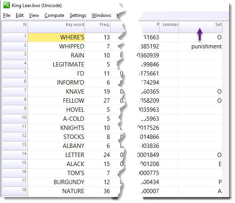Click the P value ending 360939 for RAIN
Screen dimensions: 235x203
coord(148,55)
